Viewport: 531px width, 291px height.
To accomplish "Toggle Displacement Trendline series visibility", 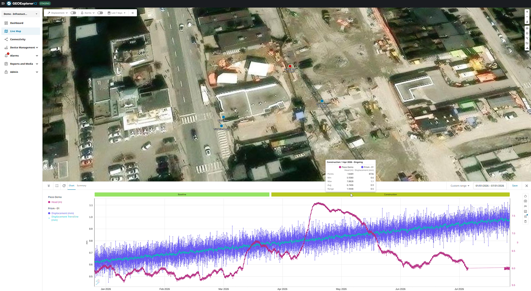I will [63, 218].
